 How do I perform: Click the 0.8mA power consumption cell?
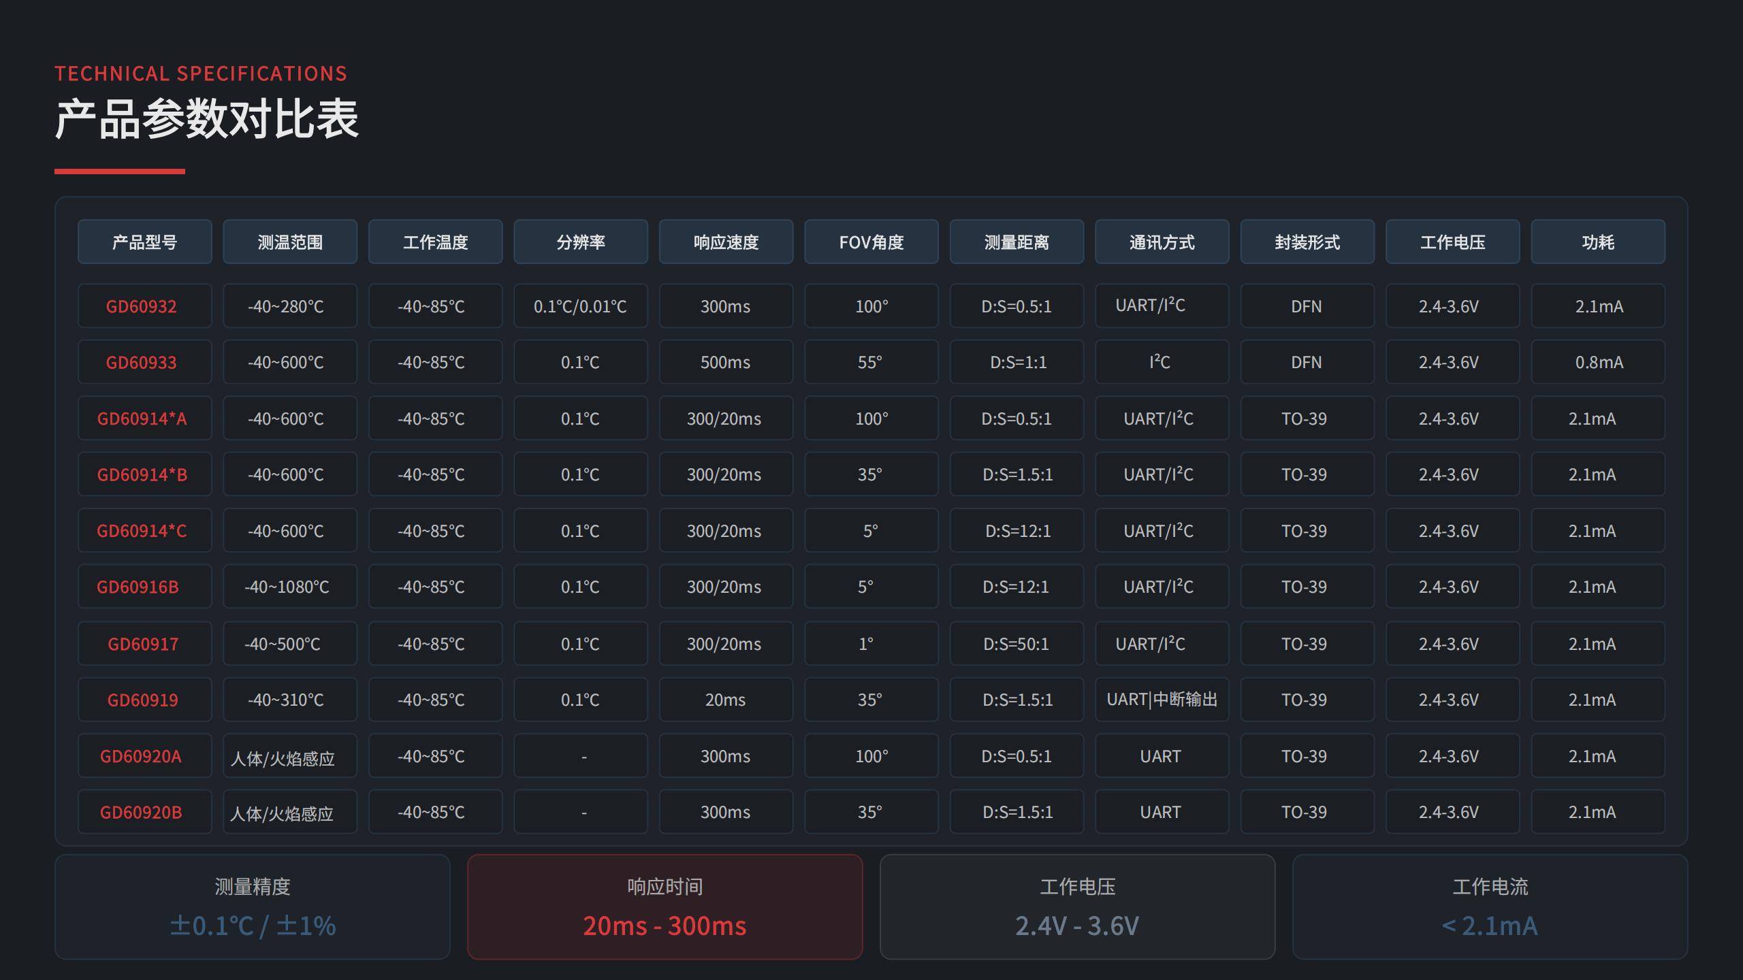pyautogui.click(x=1598, y=362)
